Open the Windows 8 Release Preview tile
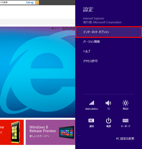This screenshot has height=149, width=142. click(51, 132)
